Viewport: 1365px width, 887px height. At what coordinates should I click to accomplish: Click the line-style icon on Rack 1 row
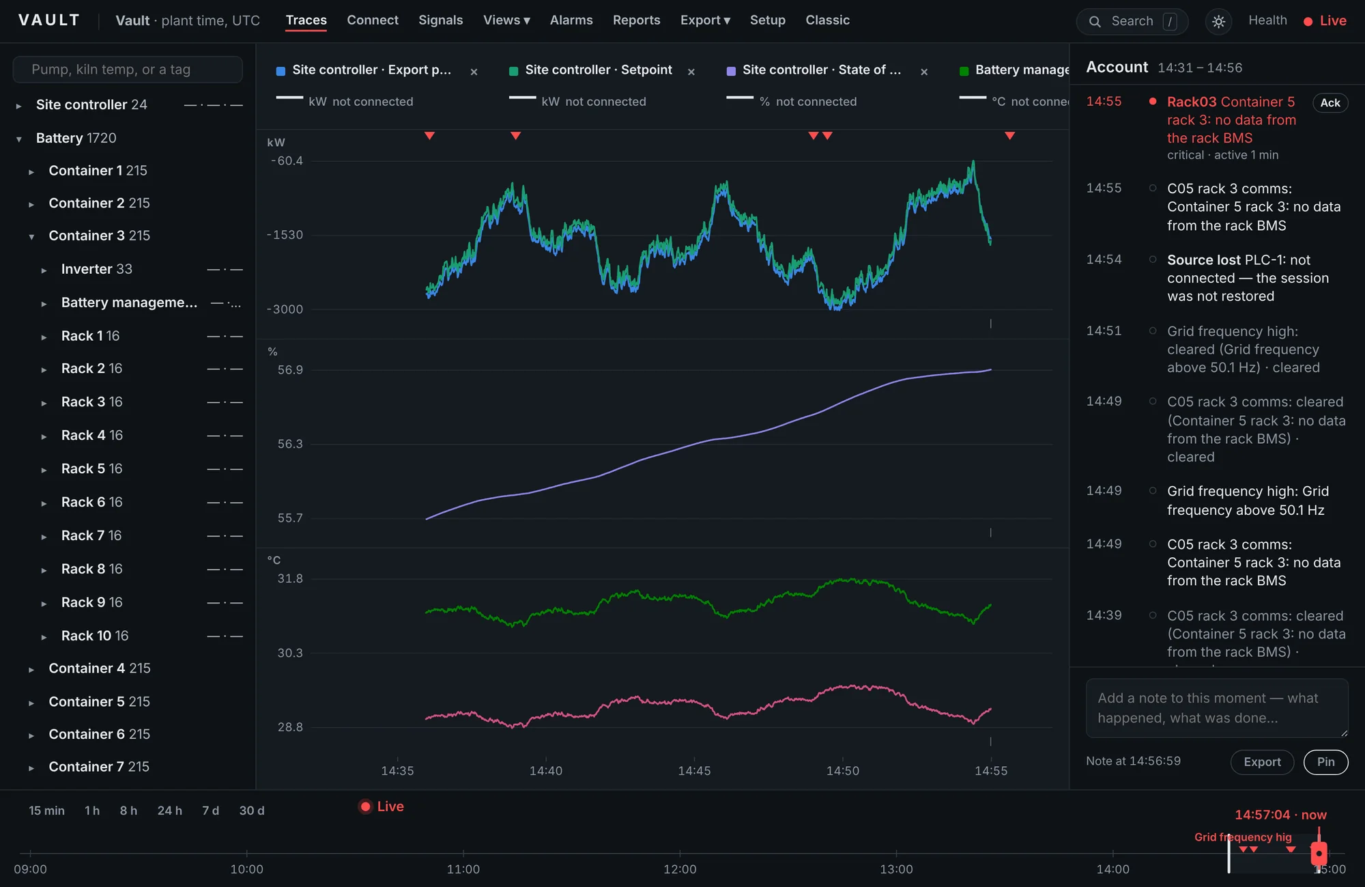(225, 337)
